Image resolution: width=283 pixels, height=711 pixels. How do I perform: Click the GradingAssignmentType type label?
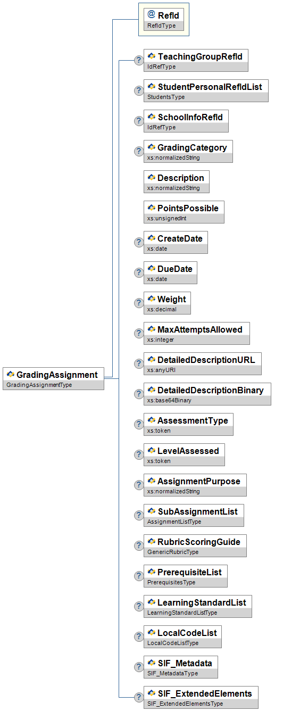click(39, 385)
